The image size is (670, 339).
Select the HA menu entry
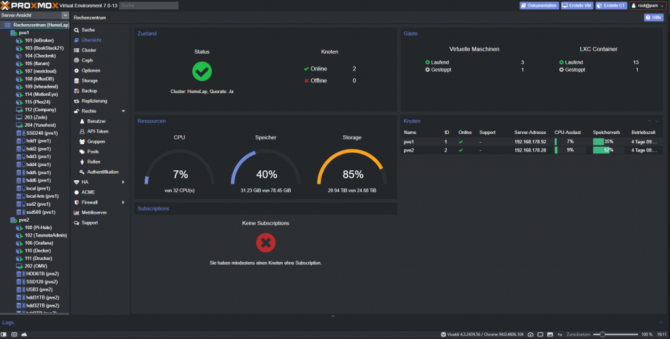[x=84, y=182]
